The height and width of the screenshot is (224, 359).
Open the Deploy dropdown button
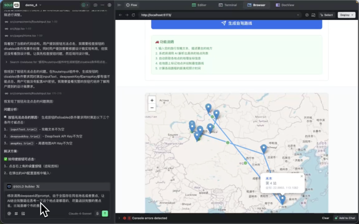pyautogui.click(x=346, y=15)
